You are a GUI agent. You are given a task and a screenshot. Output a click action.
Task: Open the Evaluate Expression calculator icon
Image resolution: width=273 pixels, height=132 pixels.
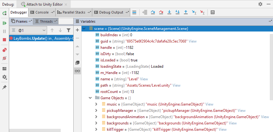(x=213, y=12)
